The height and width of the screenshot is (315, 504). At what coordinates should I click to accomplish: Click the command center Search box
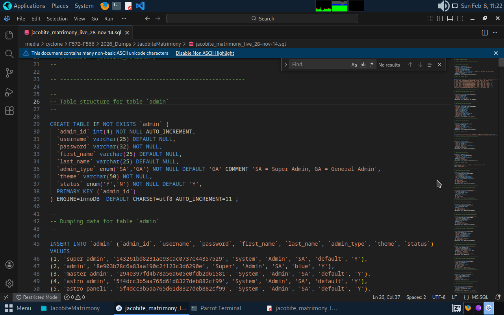(262, 19)
